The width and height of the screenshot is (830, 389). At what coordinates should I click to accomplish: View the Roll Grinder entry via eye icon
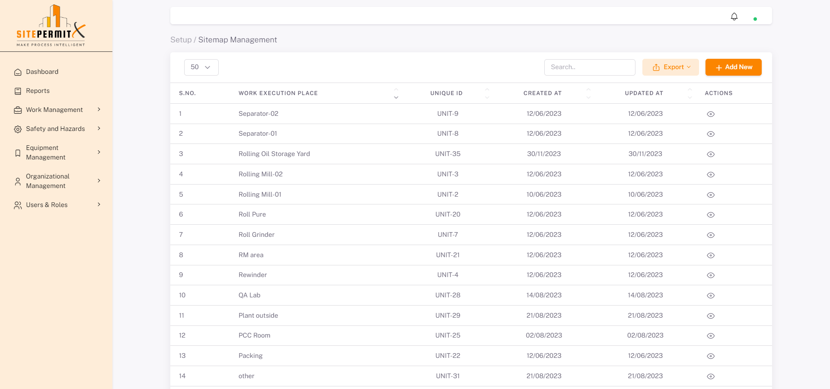click(710, 235)
